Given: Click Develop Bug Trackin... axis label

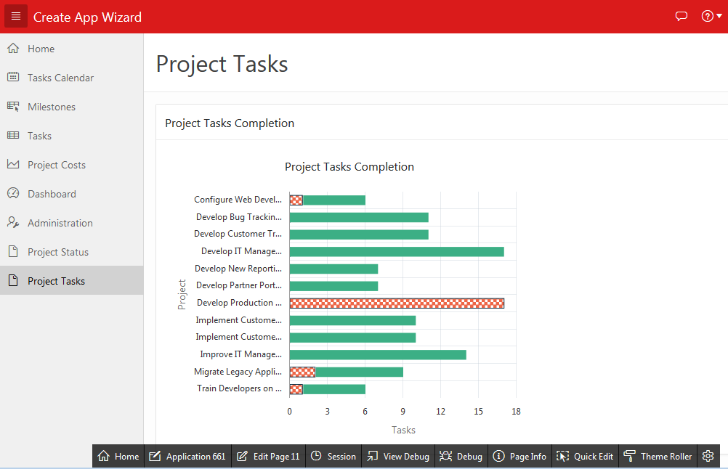Looking at the screenshot, I should click(x=238, y=217).
